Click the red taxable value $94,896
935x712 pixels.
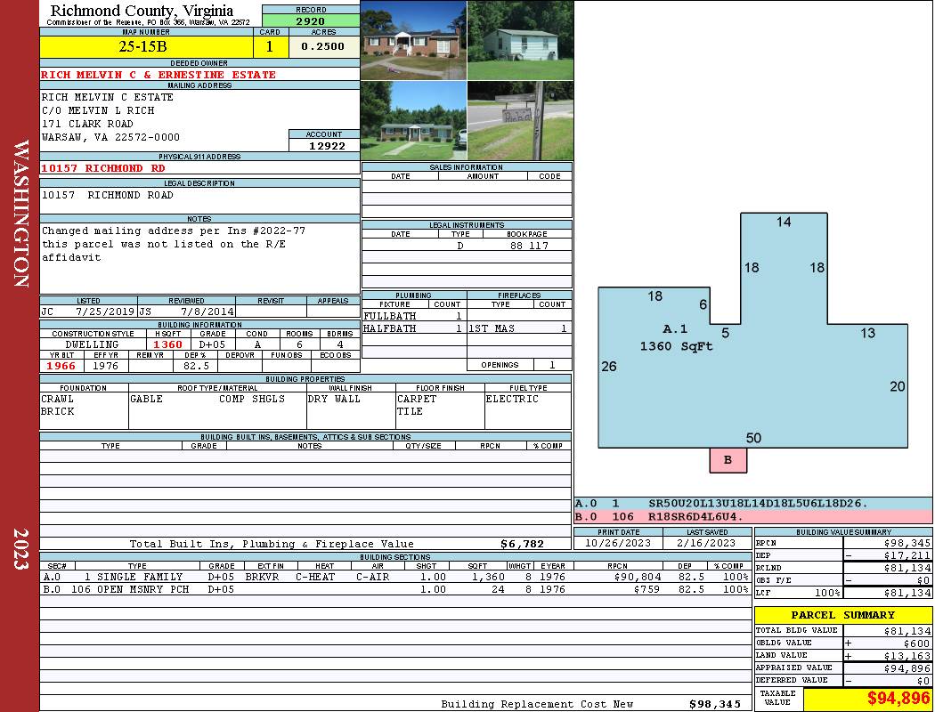point(866,699)
